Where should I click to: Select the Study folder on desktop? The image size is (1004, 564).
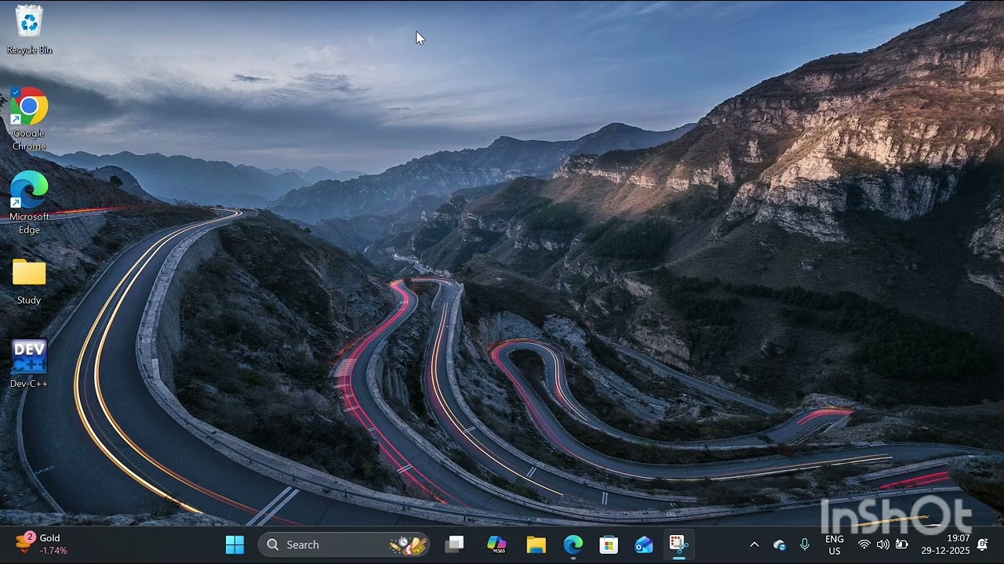(29, 281)
